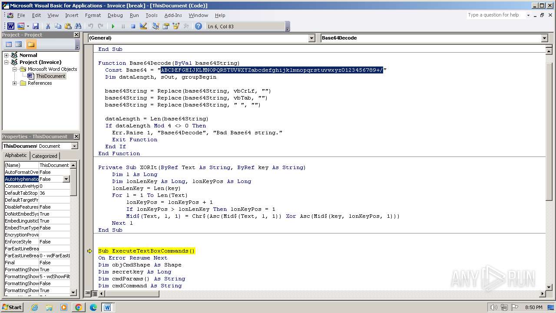Toggle Design Mode icon
Viewport: 556px width, 313px height.
(x=143, y=27)
